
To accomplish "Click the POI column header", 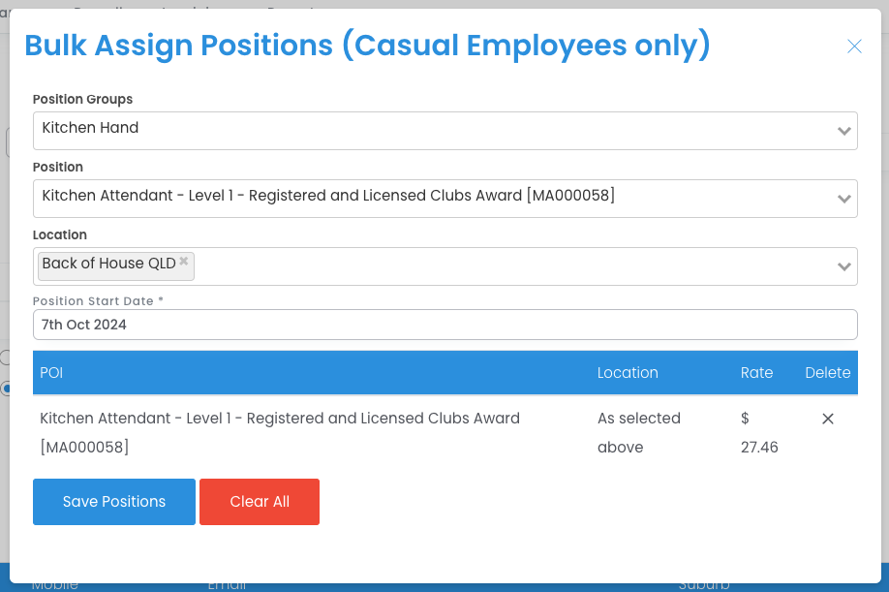I will tap(52, 373).
